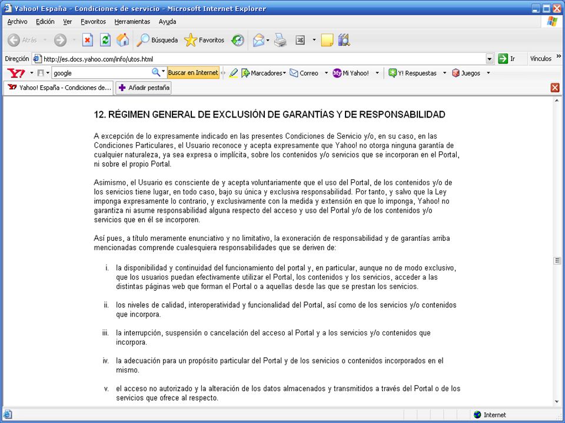Viewport: 565px width, 423px height.
Task: Open the Ayuda menu
Action: (x=167, y=22)
